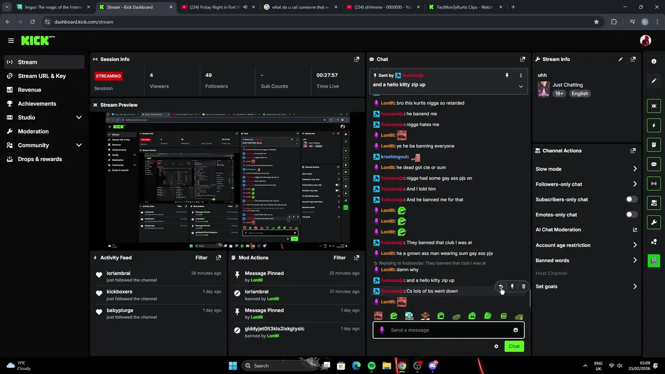Pop out the Chat panel
Screen dimensions: 665x374
tap(523, 59)
